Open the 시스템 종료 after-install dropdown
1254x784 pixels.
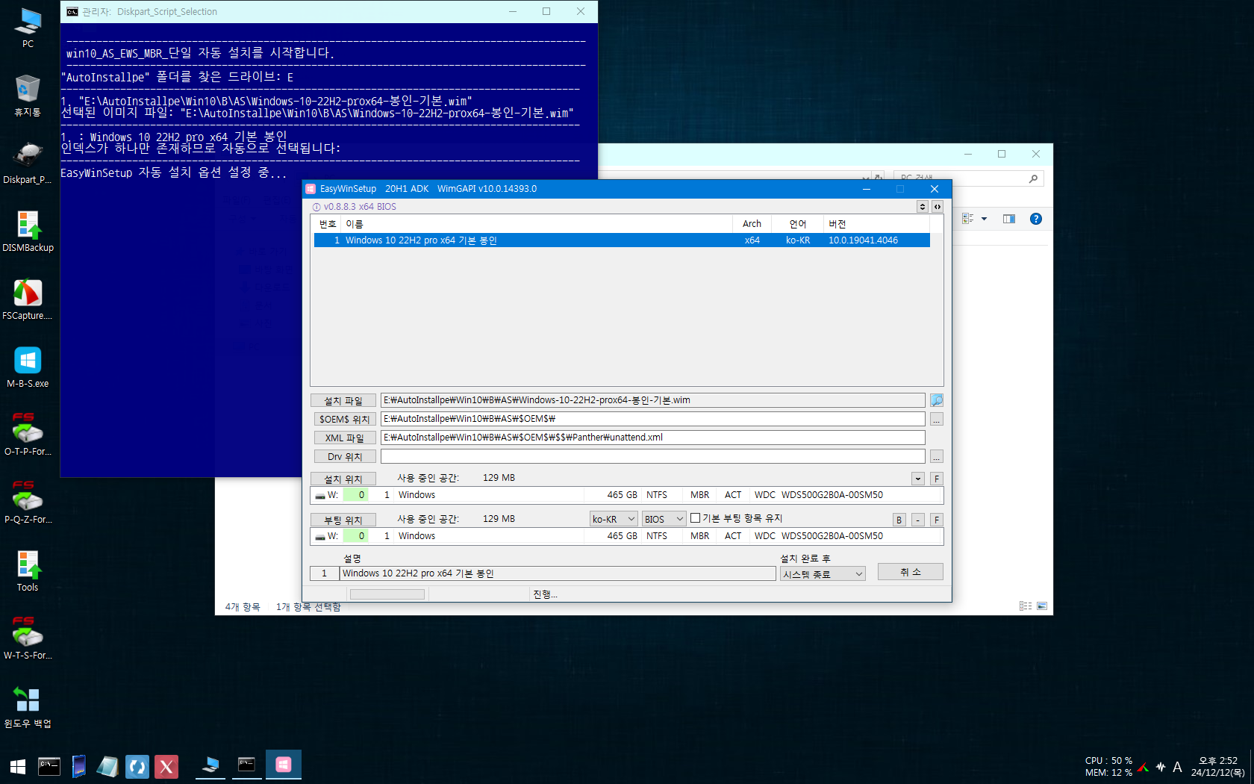(823, 573)
